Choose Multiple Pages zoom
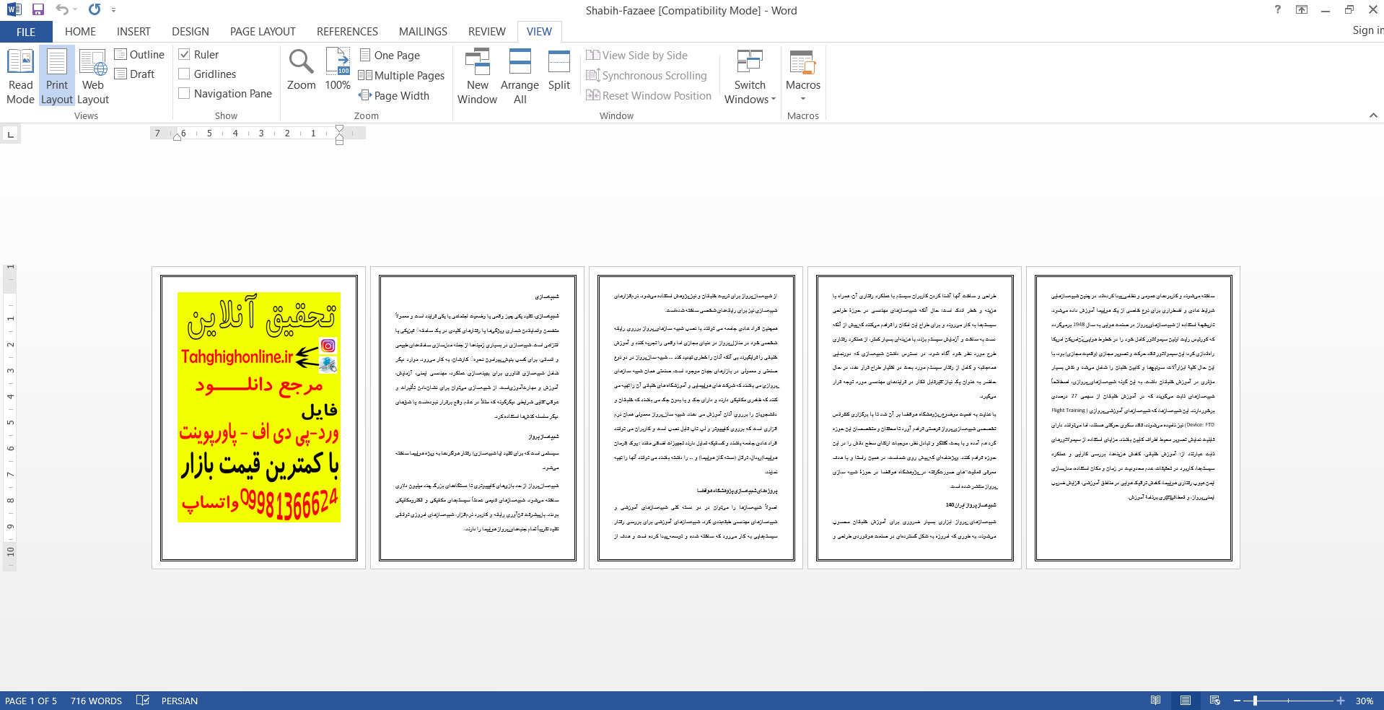 401,76
